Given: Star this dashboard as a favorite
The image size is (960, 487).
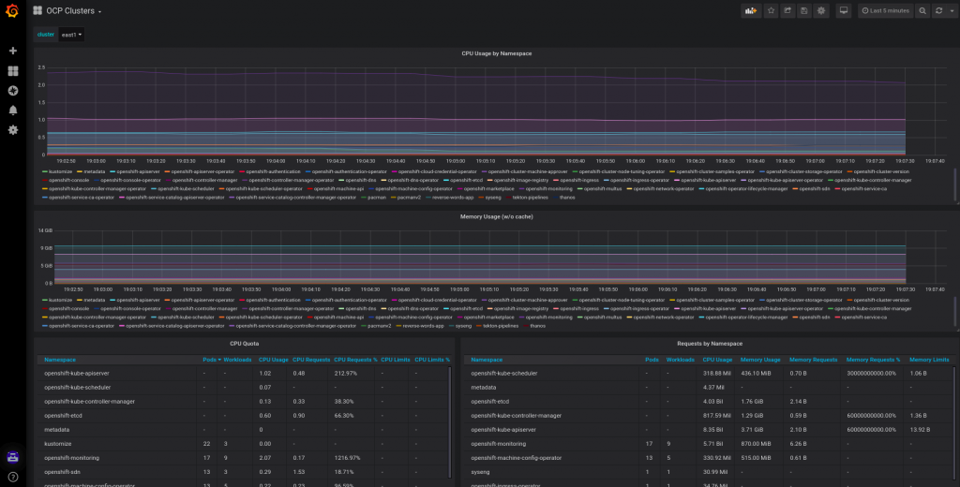Looking at the screenshot, I should pyautogui.click(x=771, y=11).
